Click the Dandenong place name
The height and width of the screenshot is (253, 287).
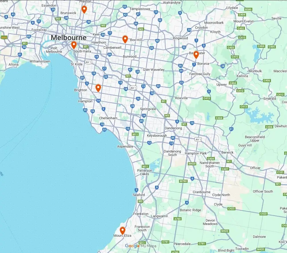[x=173, y=128]
